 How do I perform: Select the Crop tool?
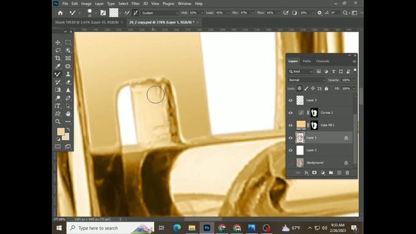58,58
